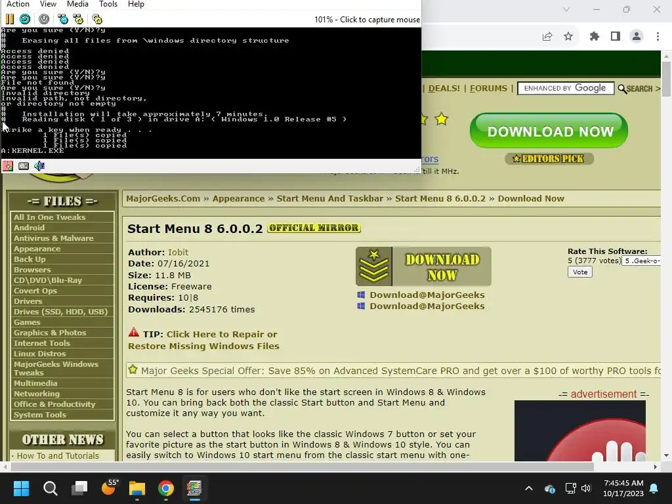Click the '101% - Click to capture mouse' text
The image size is (672, 504).
tap(367, 19)
